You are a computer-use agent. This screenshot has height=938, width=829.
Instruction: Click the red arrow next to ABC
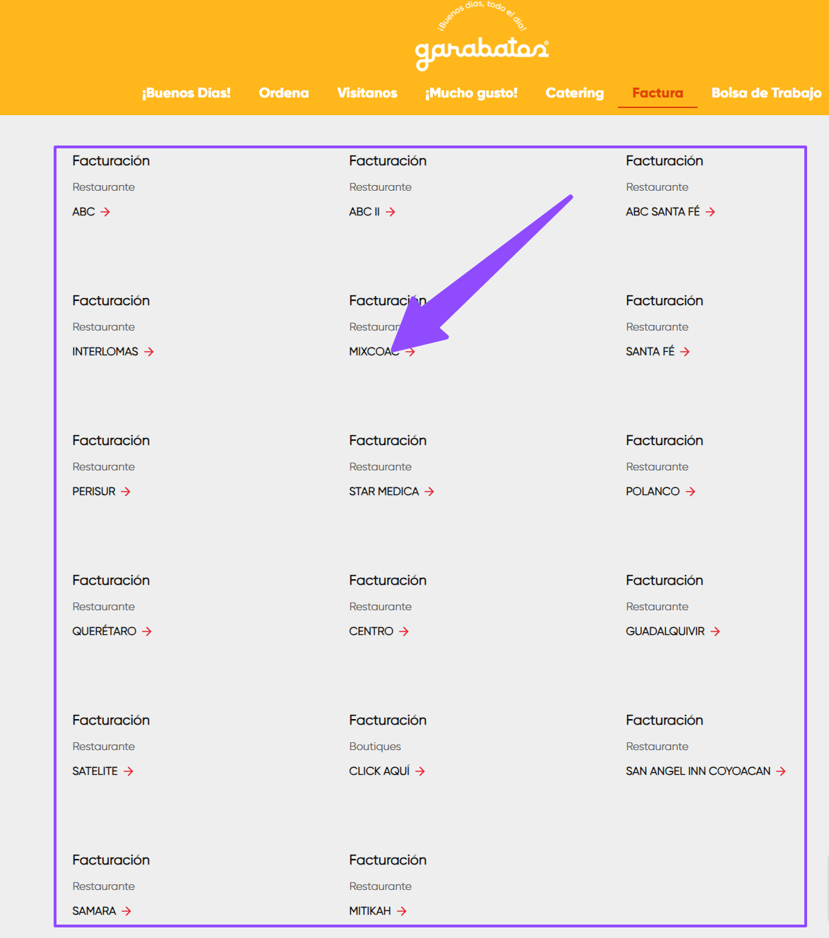pos(105,212)
